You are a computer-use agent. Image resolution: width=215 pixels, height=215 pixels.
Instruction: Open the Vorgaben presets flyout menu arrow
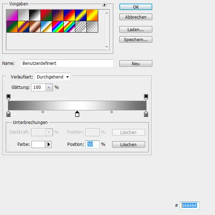point(105,5)
